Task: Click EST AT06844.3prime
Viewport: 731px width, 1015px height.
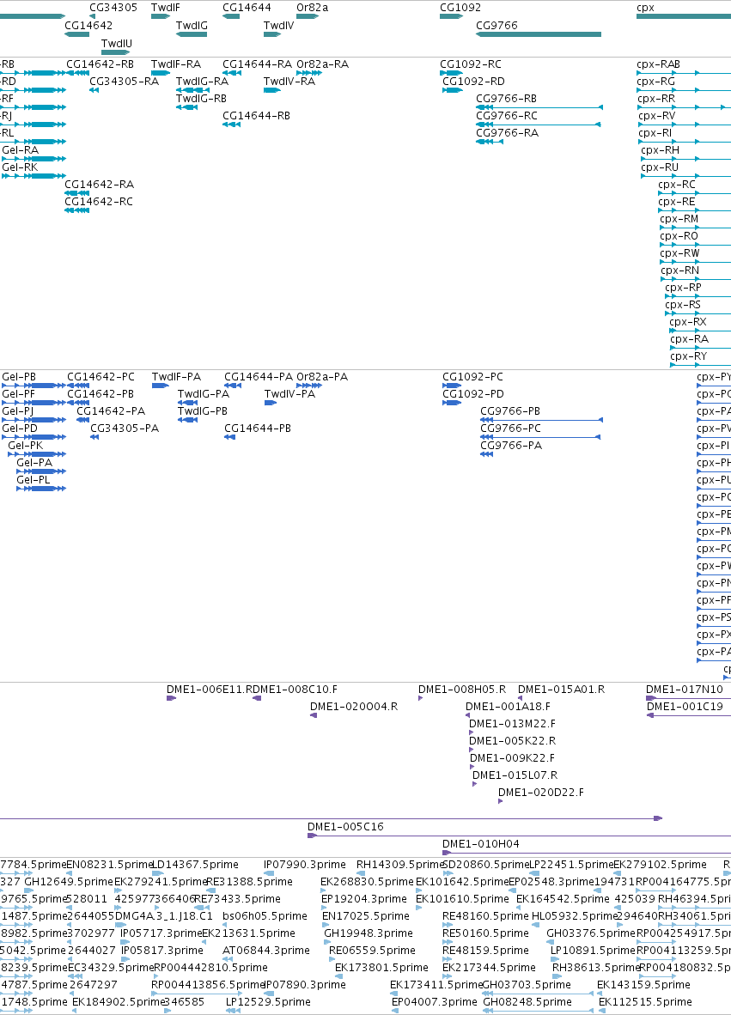Action: pyautogui.click(x=266, y=951)
